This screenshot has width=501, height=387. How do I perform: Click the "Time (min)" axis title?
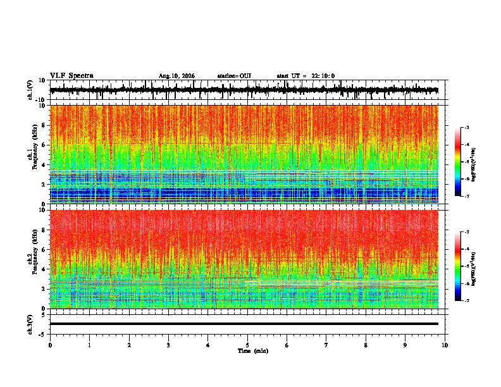(x=253, y=351)
